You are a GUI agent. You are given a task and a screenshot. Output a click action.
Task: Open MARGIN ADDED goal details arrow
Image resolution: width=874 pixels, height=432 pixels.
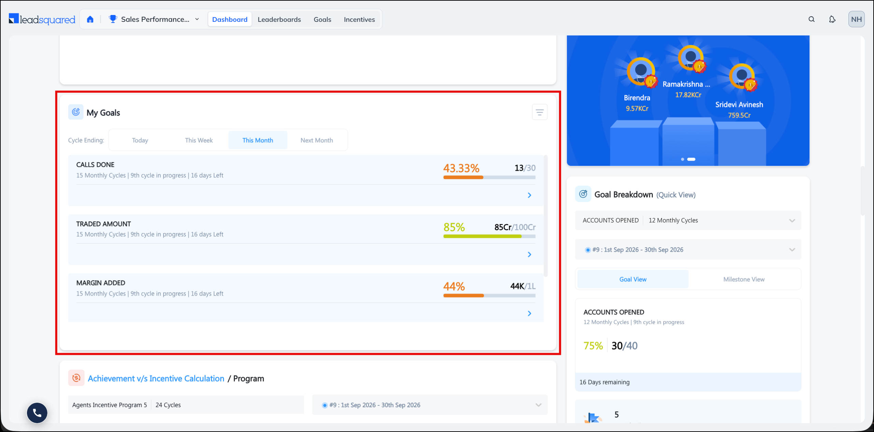point(529,313)
